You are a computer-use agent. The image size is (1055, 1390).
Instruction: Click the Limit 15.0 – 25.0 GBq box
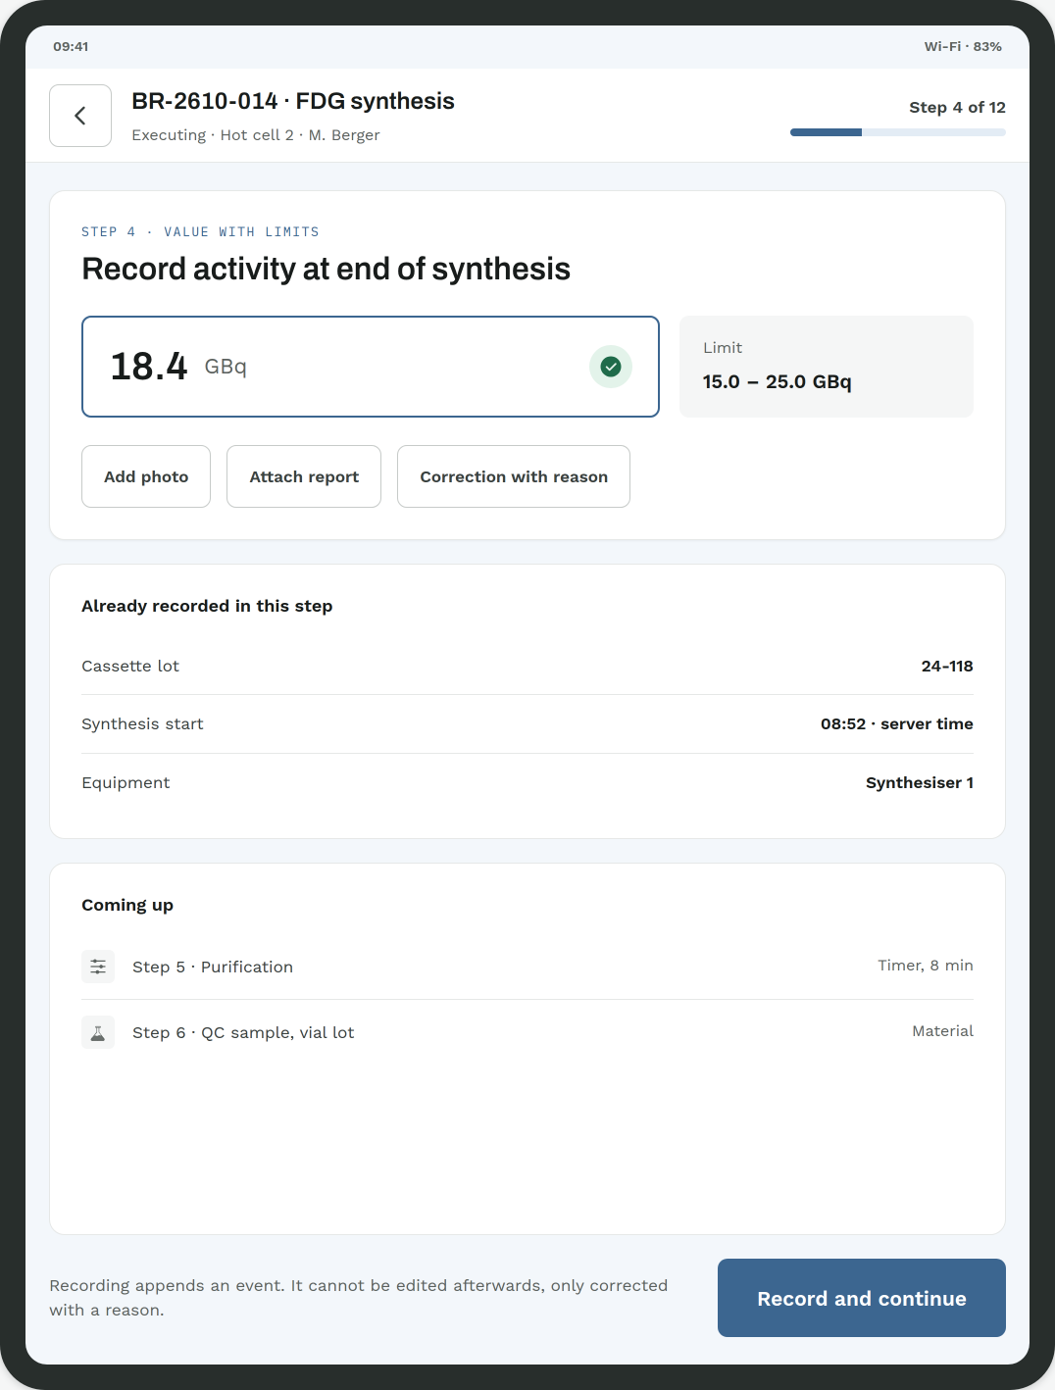(827, 367)
